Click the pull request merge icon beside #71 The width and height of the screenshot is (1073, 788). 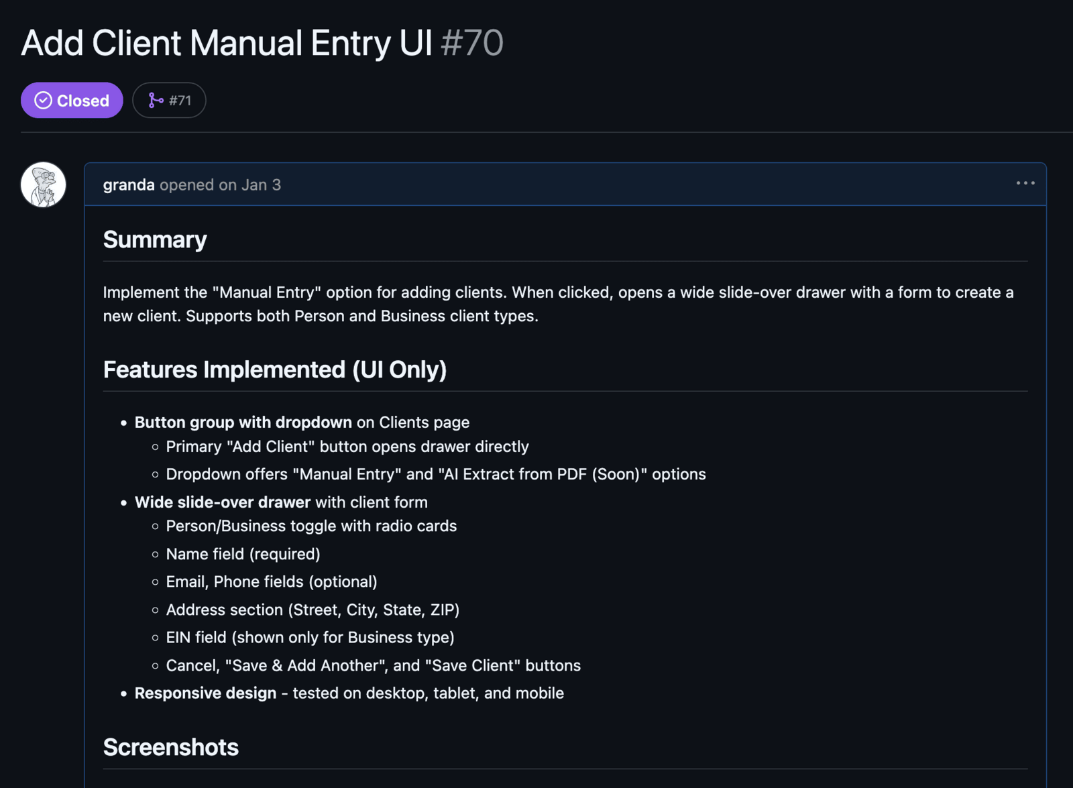(x=156, y=100)
